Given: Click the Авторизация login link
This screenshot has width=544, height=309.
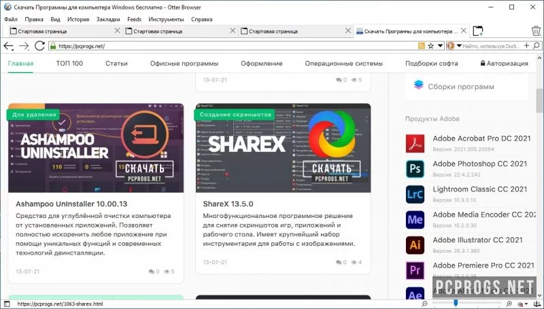Looking at the screenshot, I should [x=504, y=63].
